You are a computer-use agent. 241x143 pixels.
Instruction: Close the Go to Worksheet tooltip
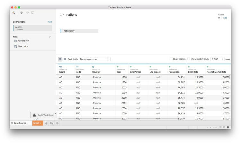[x=55, y=113]
